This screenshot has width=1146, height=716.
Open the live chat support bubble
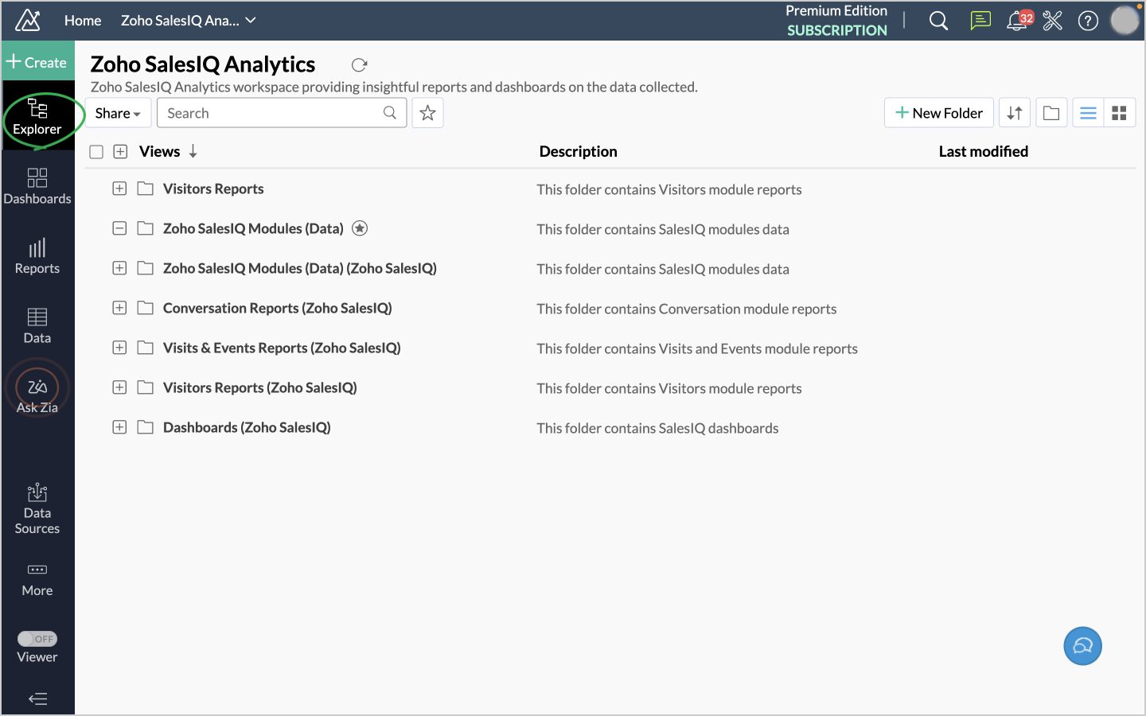coord(1083,646)
